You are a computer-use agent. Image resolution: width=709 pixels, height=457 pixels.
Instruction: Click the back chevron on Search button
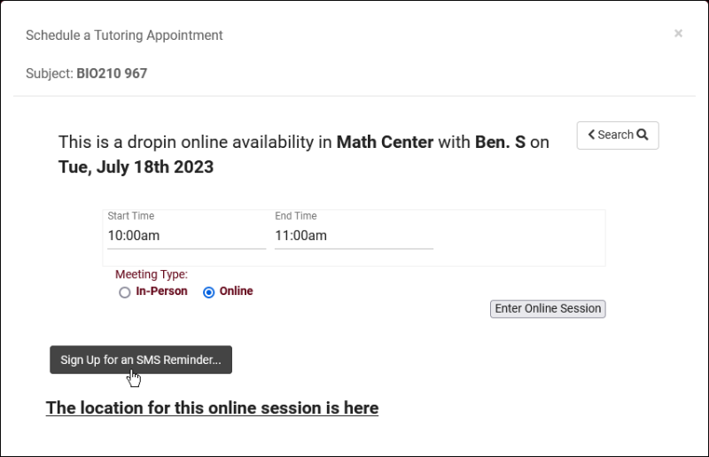pos(591,136)
